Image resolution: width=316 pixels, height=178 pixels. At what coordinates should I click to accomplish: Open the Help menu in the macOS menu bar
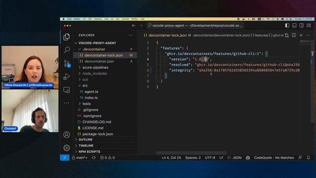143,19
